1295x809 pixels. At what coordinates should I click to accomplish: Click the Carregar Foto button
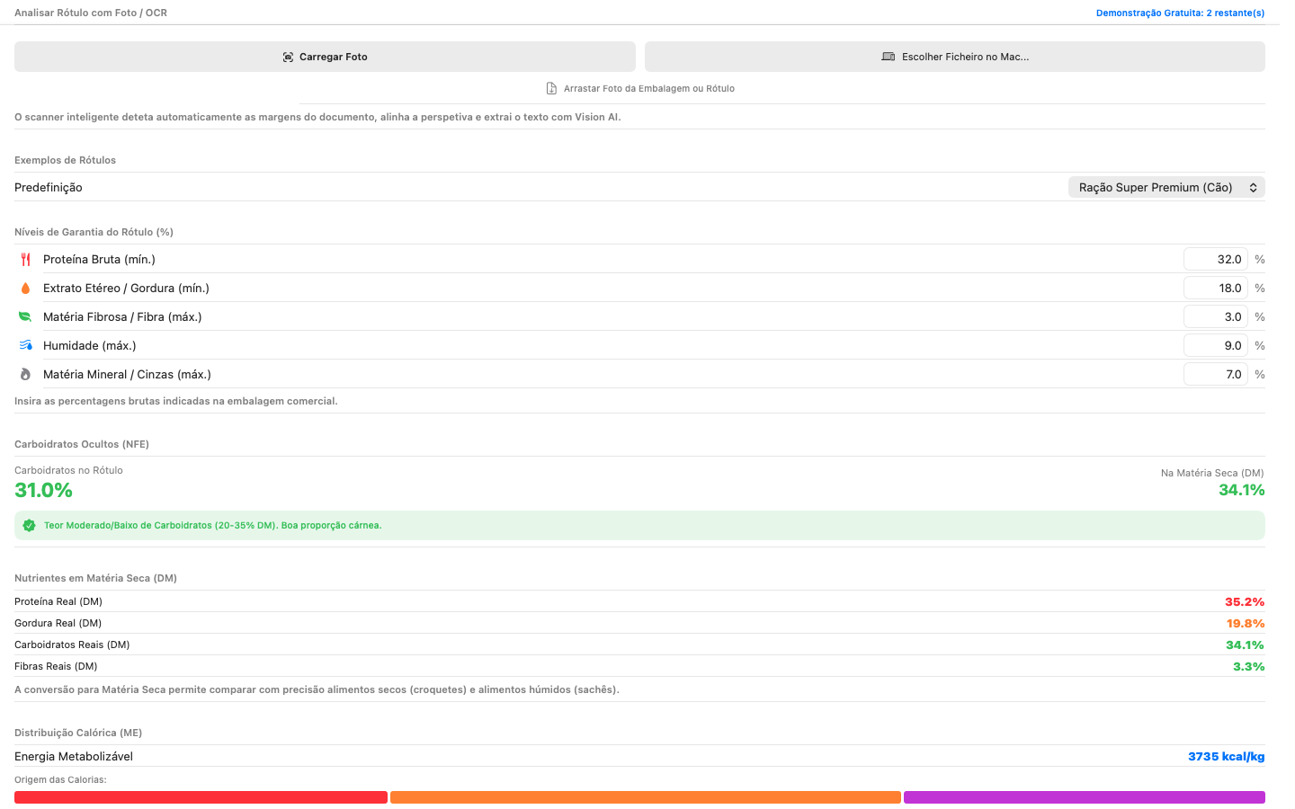(325, 57)
